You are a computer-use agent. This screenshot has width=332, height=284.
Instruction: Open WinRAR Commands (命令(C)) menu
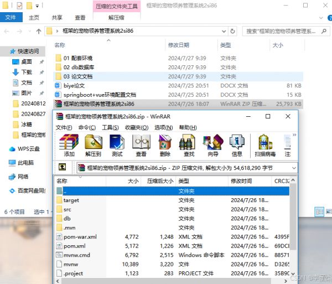(87, 127)
